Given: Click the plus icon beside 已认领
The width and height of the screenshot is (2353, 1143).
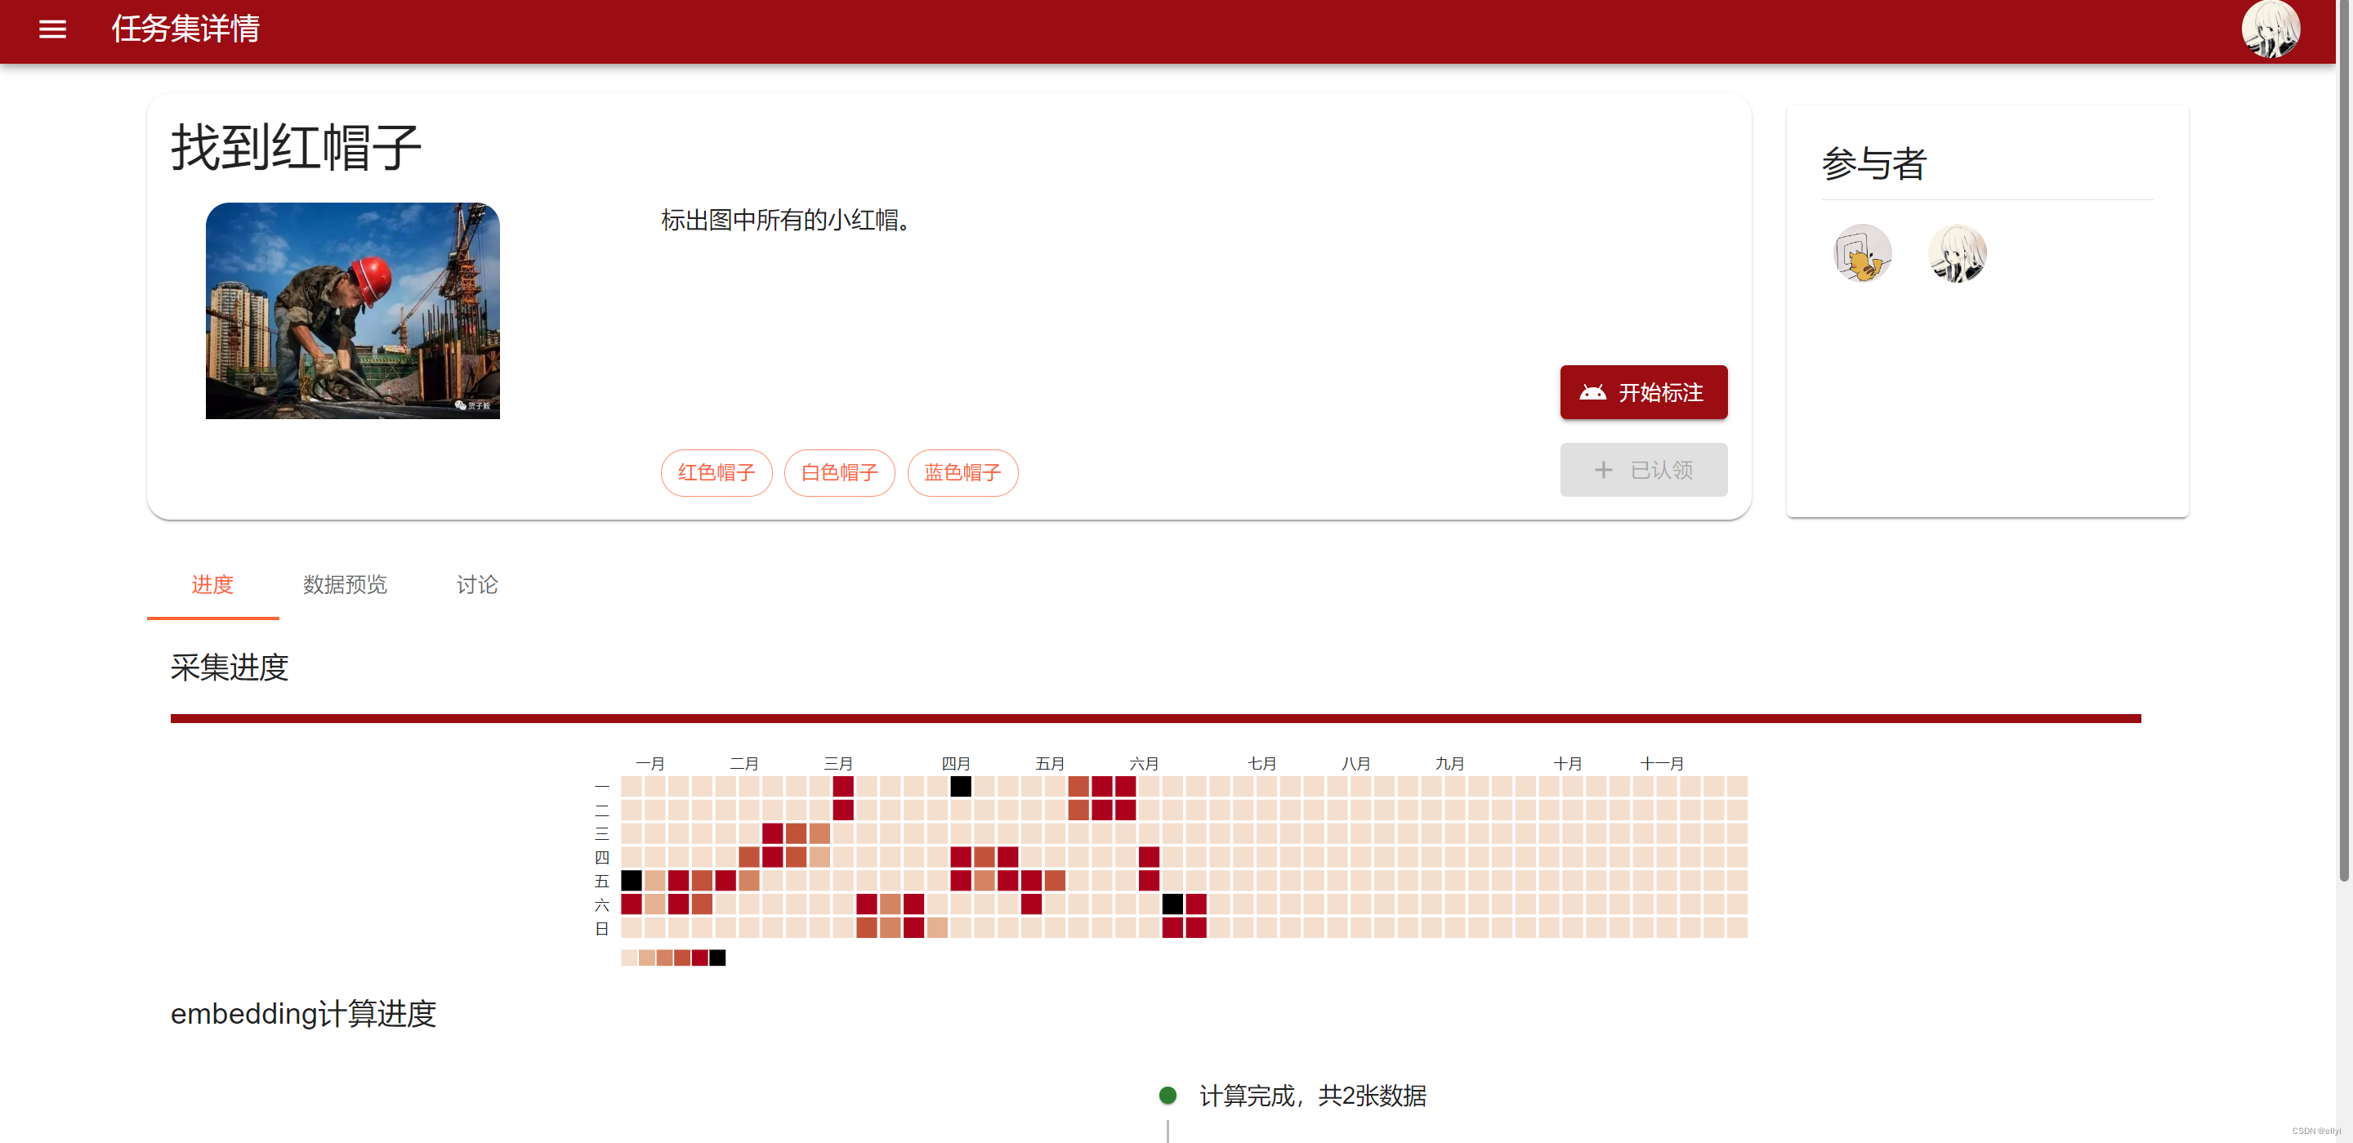Looking at the screenshot, I should (x=1602, y=470).
